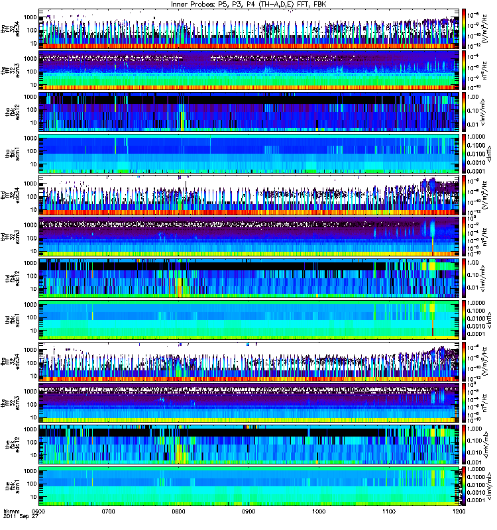Click the color bar of thd fff scm3 panel

coord(463,237)
